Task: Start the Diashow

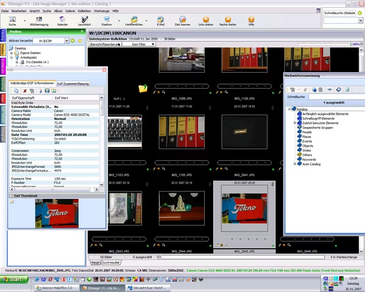Action: 107,21
